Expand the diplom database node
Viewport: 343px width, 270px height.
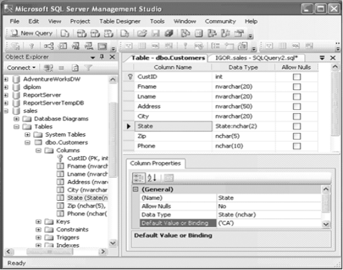coord(6,87)
